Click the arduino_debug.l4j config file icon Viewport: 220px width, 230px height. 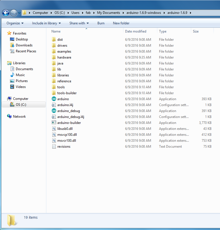[54, 117]
